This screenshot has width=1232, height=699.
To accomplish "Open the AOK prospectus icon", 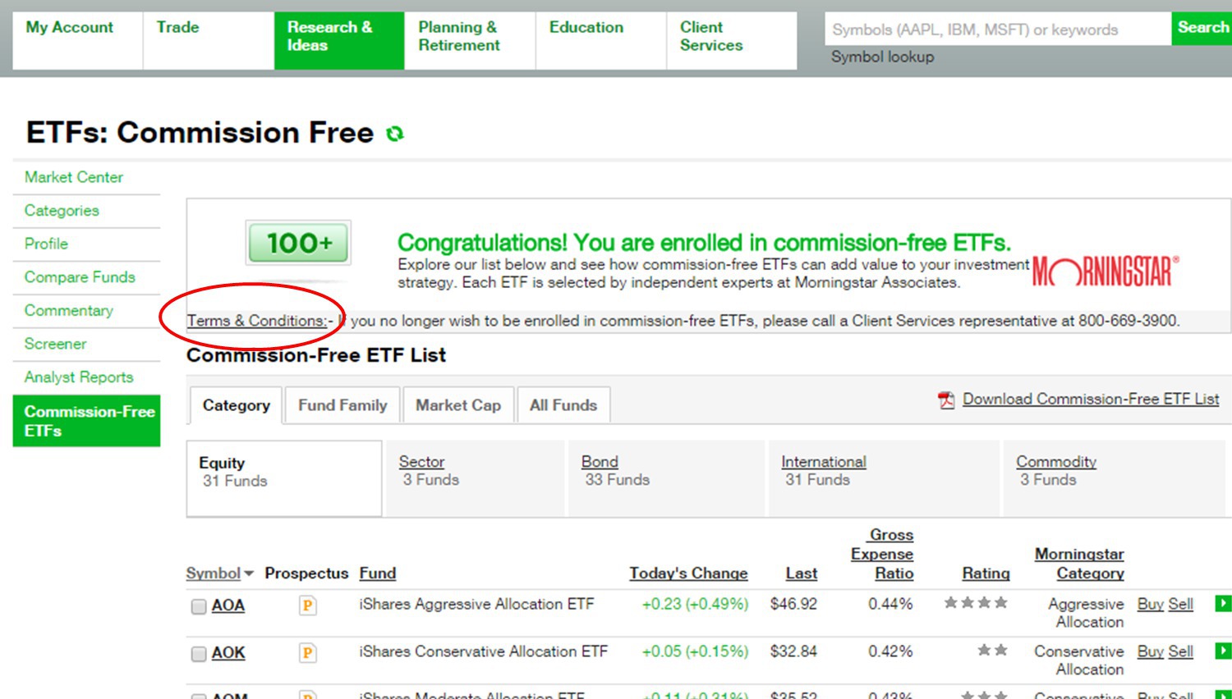I will pyautogui.click(x=307, y=654).
